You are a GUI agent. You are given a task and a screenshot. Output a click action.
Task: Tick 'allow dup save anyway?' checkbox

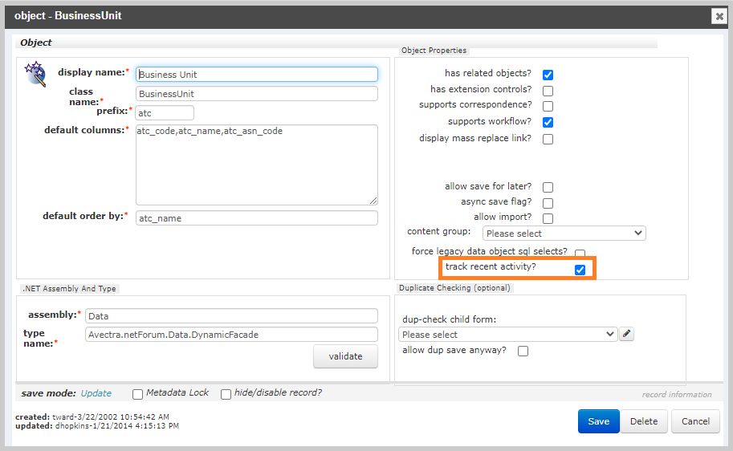[523, 351]
